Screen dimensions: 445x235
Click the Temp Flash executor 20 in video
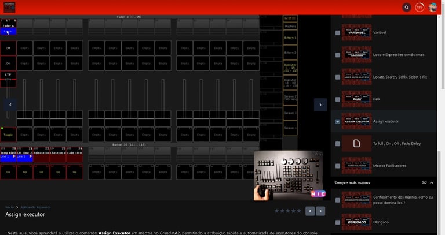8,154
